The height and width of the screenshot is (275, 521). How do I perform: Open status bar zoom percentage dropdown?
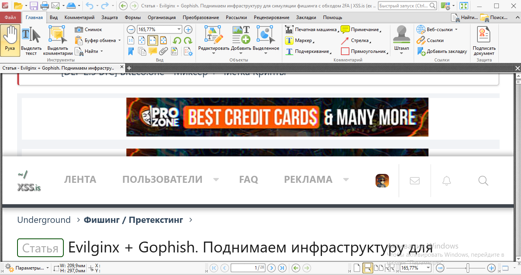(x=428, y=268)
